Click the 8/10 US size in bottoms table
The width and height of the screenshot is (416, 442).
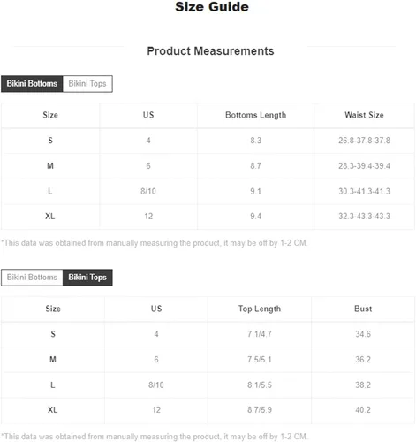coord(148,191)
